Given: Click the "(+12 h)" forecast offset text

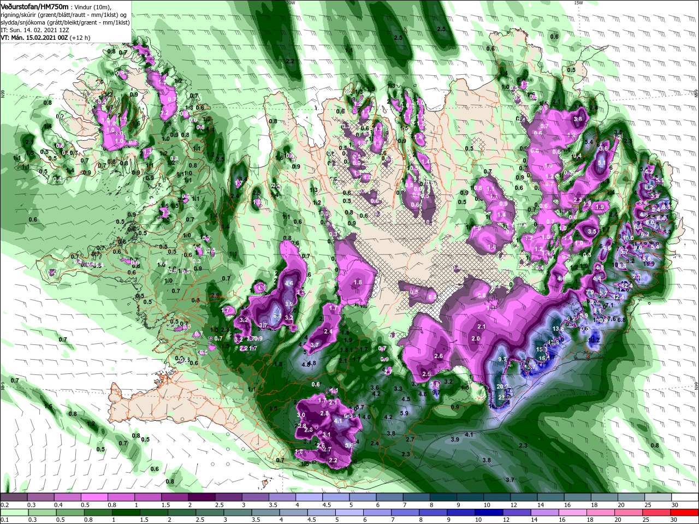Looking at the screenshot, I should click(x=80, y=38).
